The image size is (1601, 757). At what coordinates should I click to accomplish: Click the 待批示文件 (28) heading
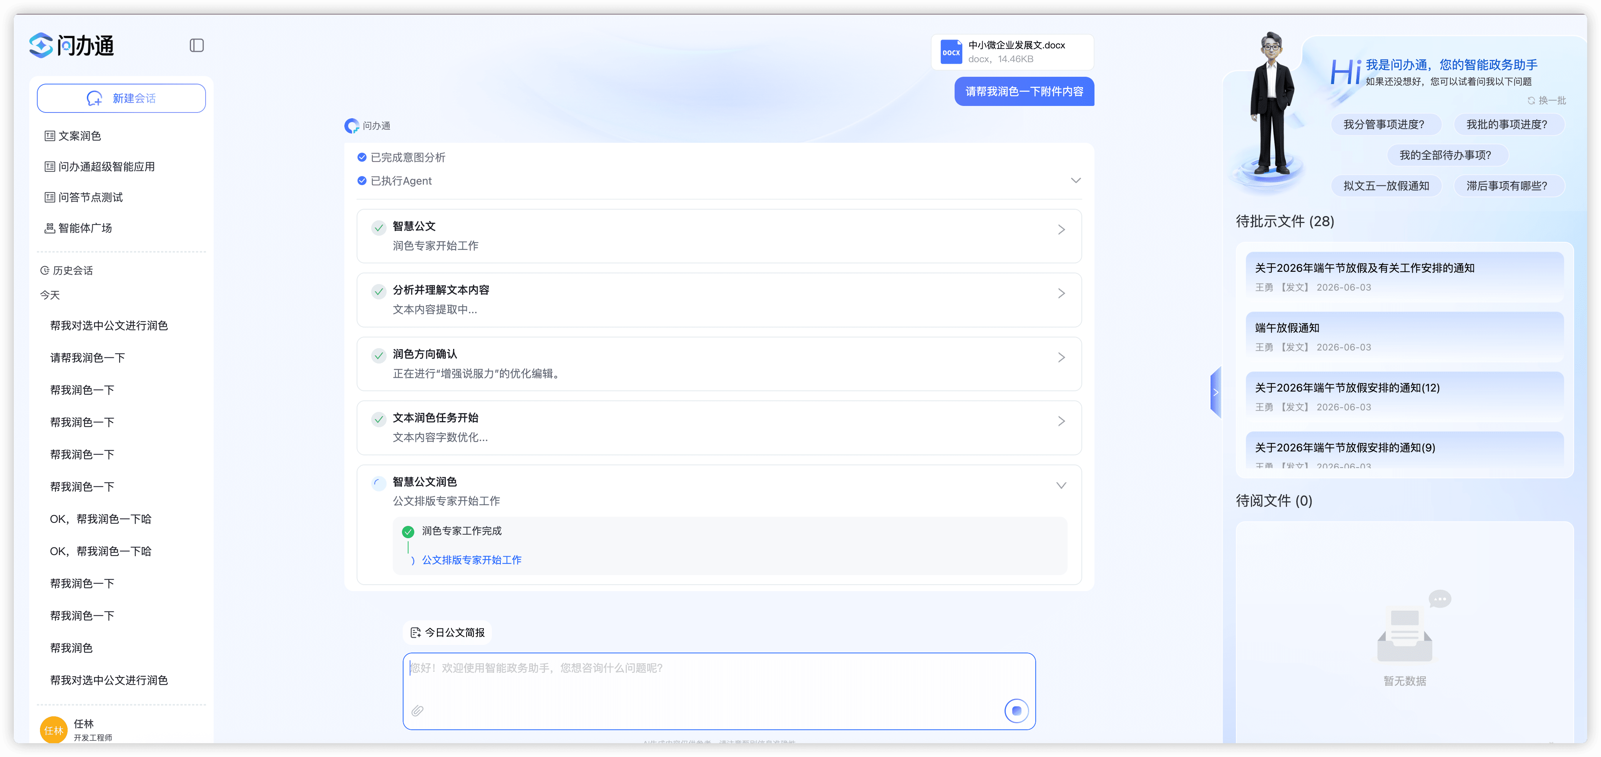tap(1285, 222)
